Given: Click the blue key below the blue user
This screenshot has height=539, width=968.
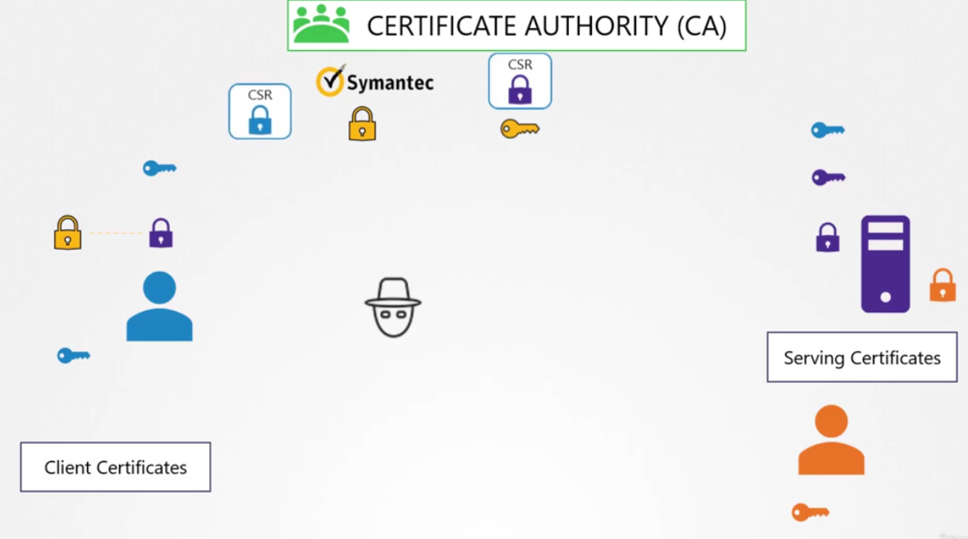Looking at the screenshot, I should coord(73,356).
